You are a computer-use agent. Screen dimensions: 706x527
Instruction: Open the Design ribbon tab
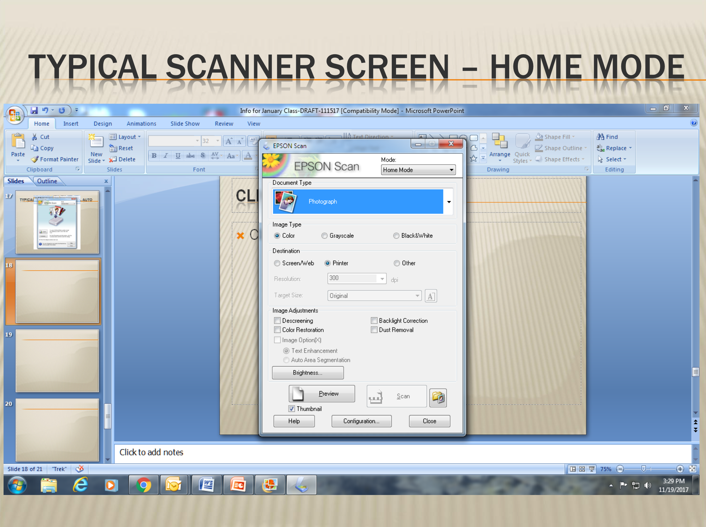coord(103,124)
